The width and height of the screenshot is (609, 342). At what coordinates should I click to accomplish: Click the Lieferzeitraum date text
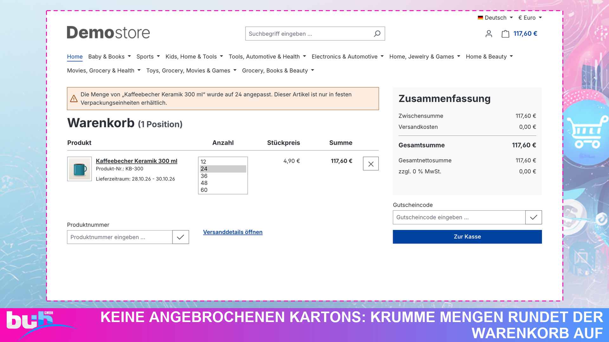pos(135,179)
